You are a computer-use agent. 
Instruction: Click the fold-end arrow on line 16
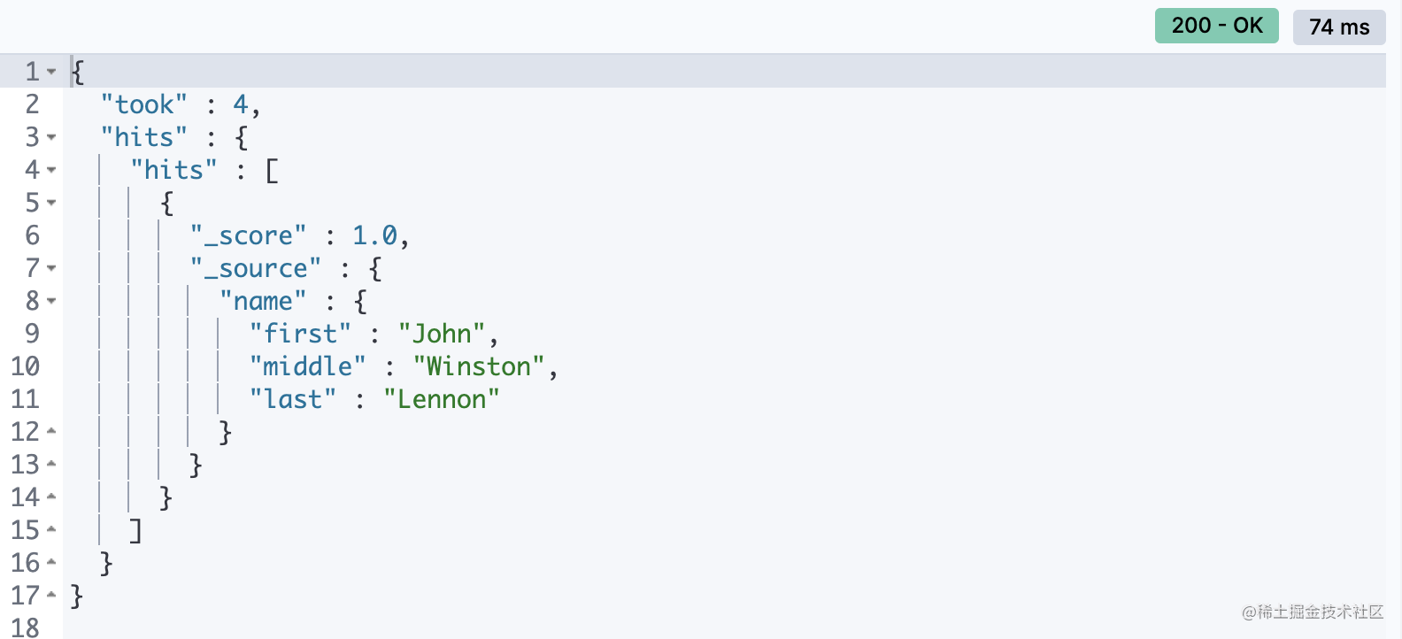point(51,562)
